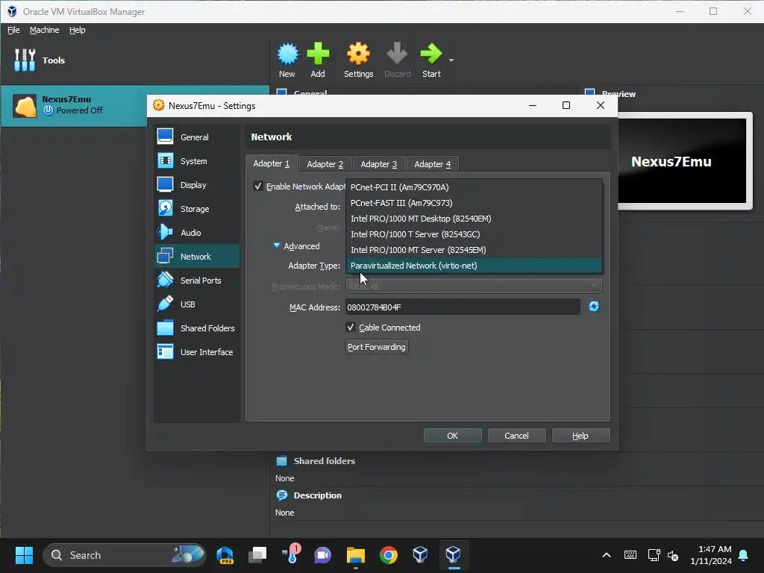Show hidden system tray icons

click(607, 555)
